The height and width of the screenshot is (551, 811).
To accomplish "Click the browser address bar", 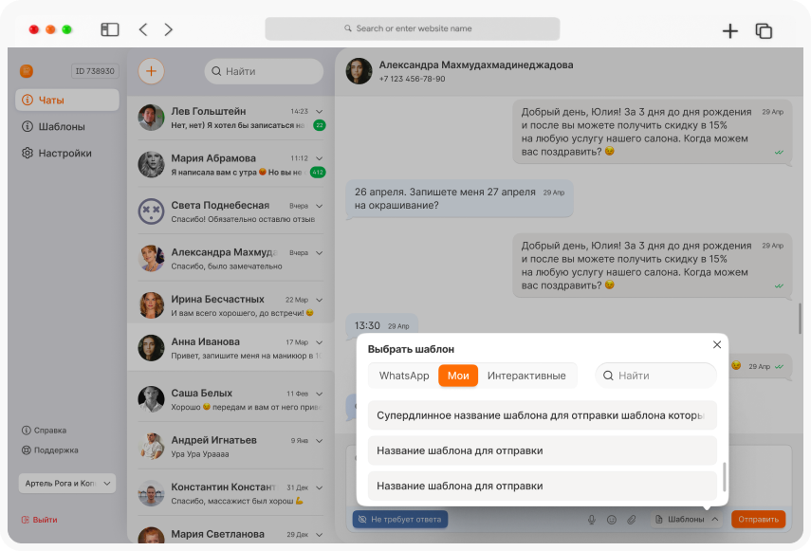I will tap(413, 28).
